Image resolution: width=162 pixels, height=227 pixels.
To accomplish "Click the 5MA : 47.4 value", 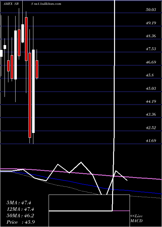I will tap(19, 203).
